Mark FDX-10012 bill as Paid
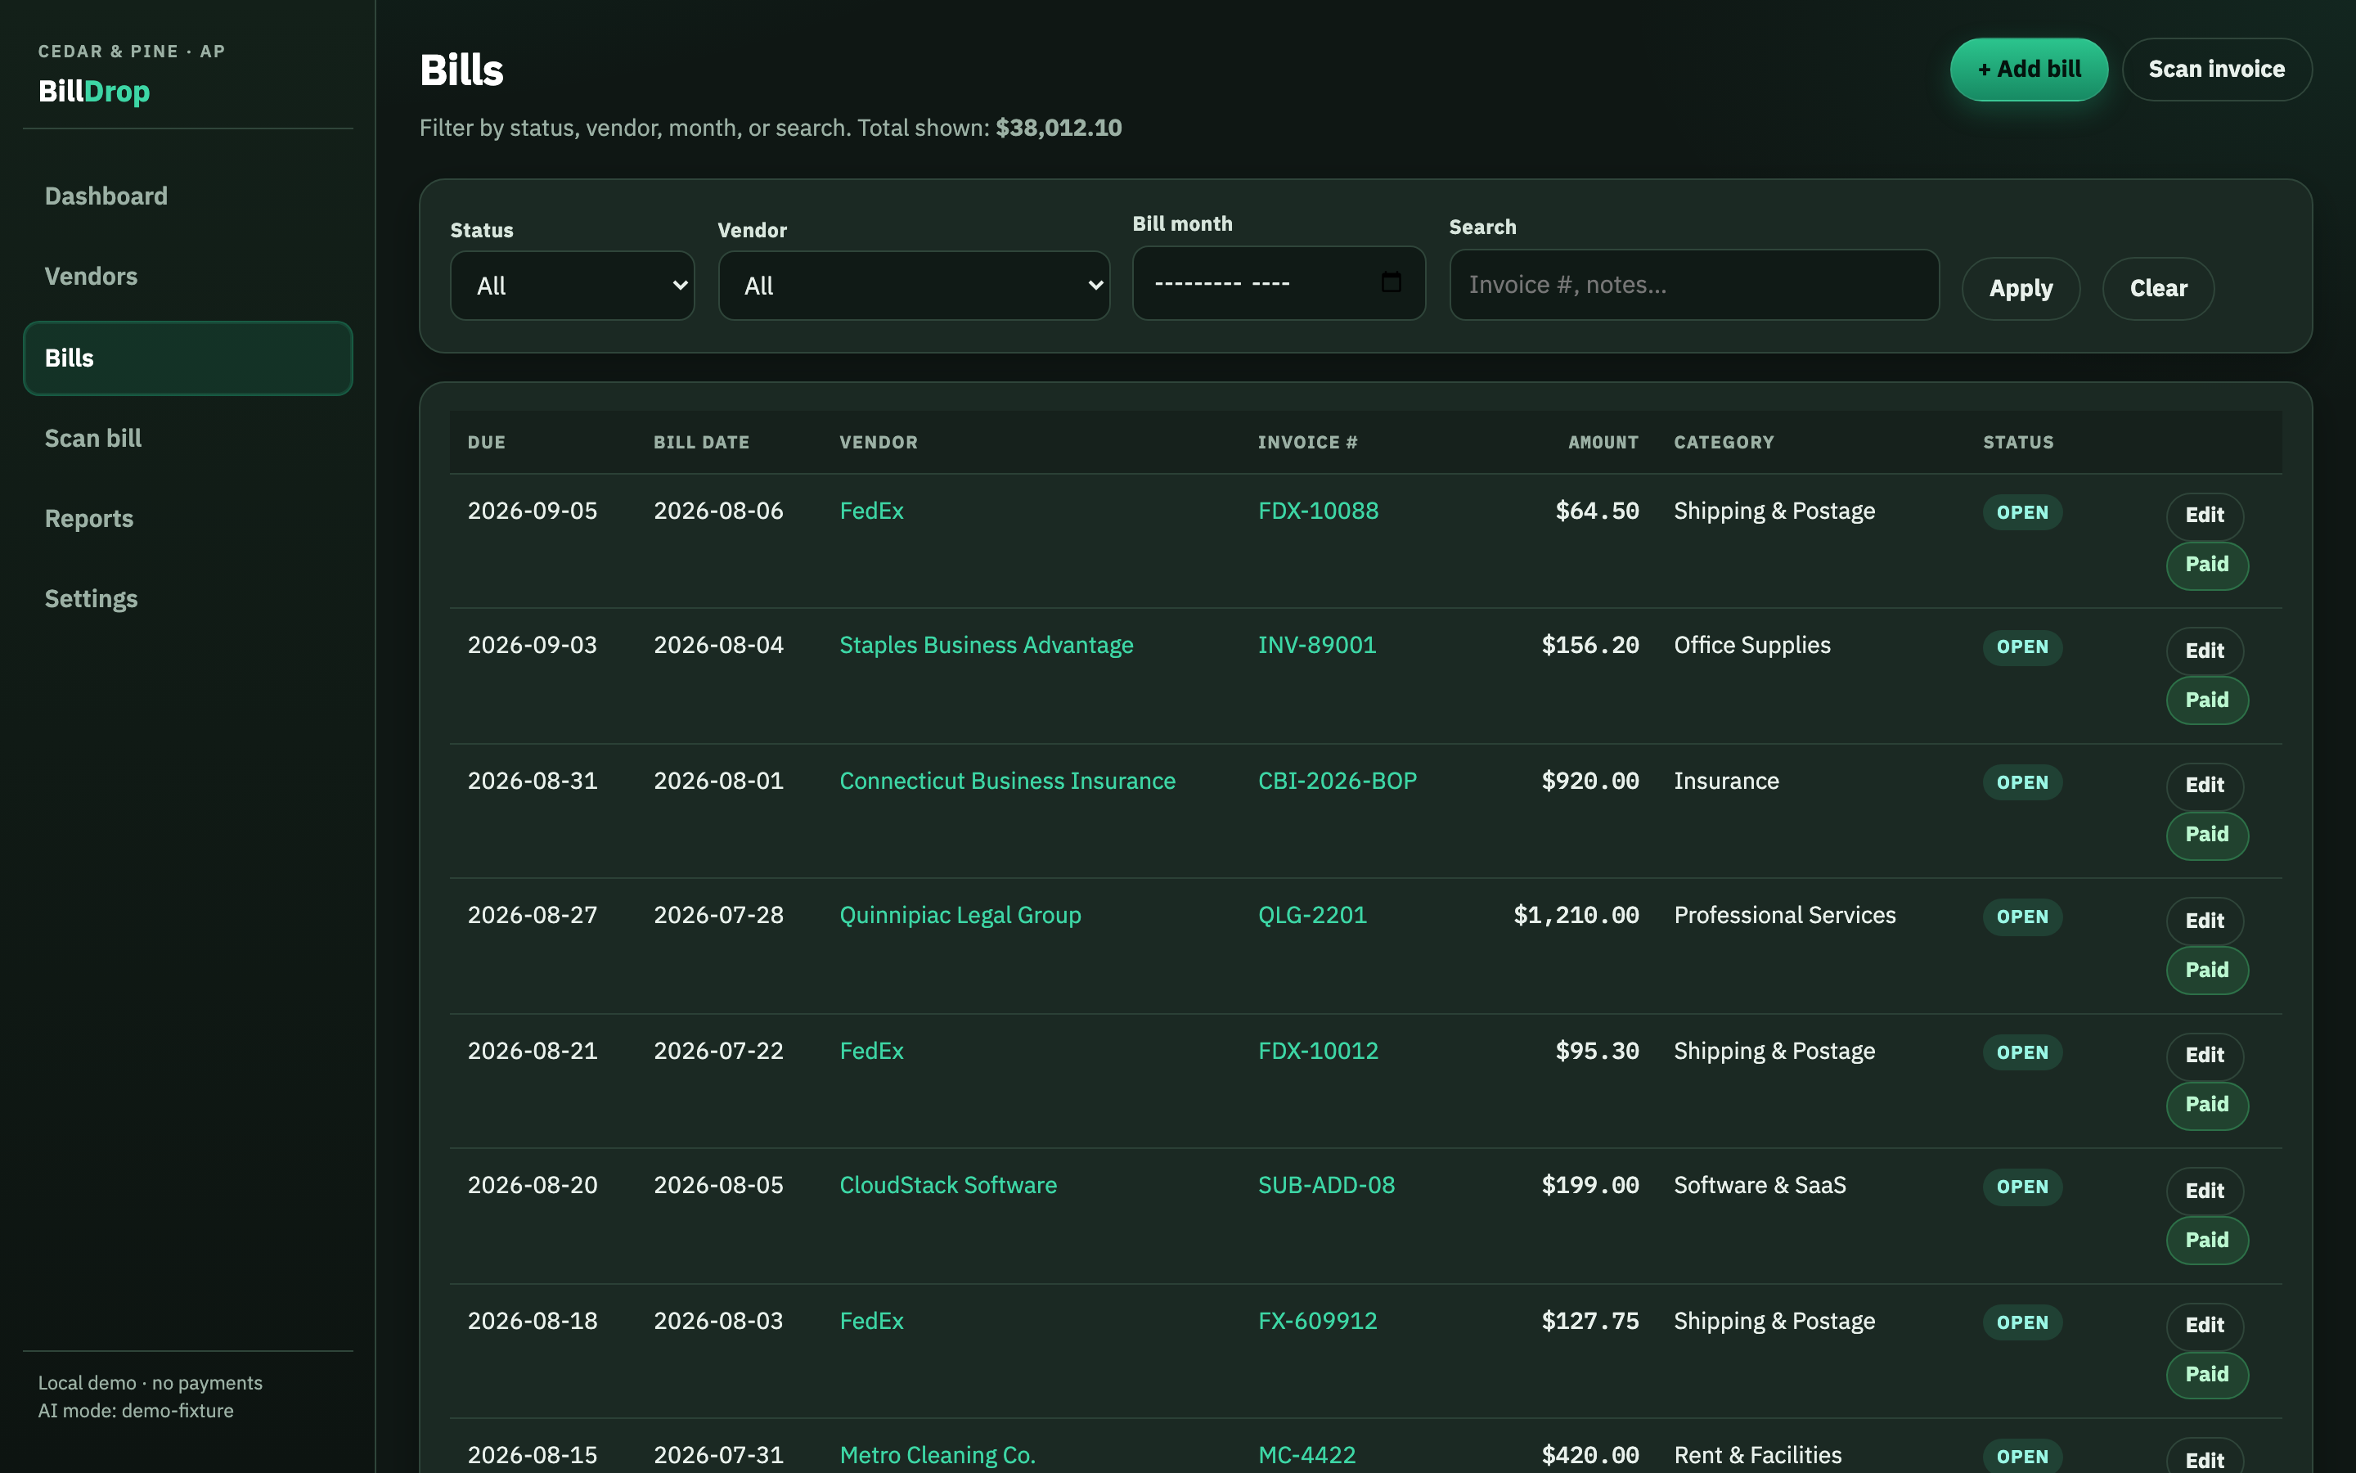The image size is (2356, 1473). pyautogui.click(x=2207, y=1105)
